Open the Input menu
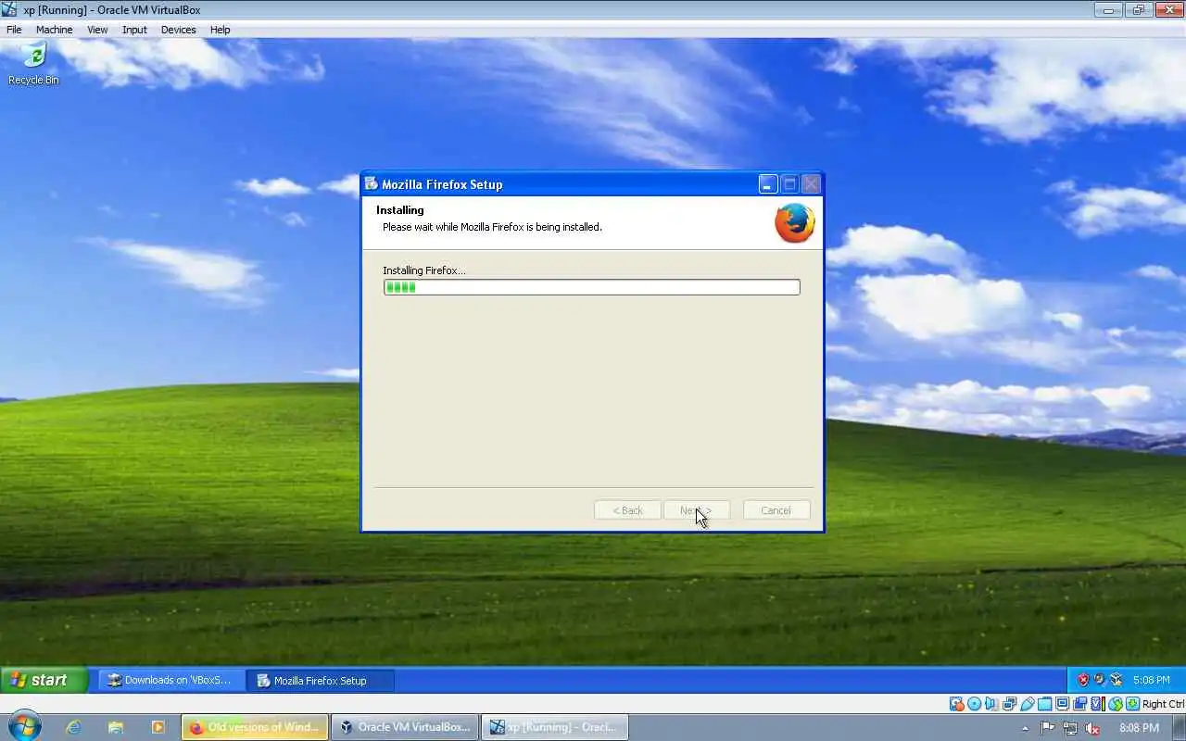This screenshot has height=741, width=1186. 134,30
